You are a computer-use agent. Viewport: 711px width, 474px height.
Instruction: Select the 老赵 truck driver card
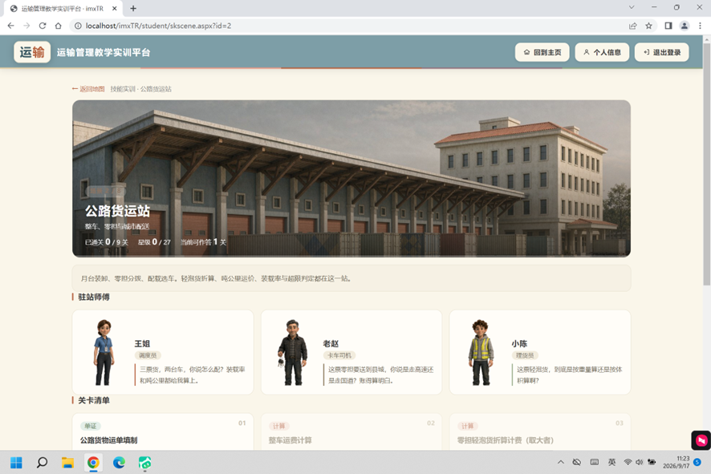click(351, 352)
